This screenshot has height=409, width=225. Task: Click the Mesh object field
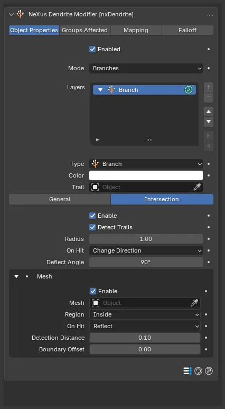pos(145,303)
